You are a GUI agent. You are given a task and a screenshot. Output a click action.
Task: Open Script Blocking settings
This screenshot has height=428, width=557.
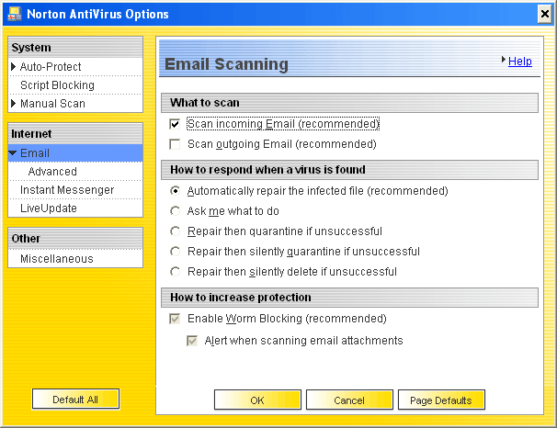[57, 85]
